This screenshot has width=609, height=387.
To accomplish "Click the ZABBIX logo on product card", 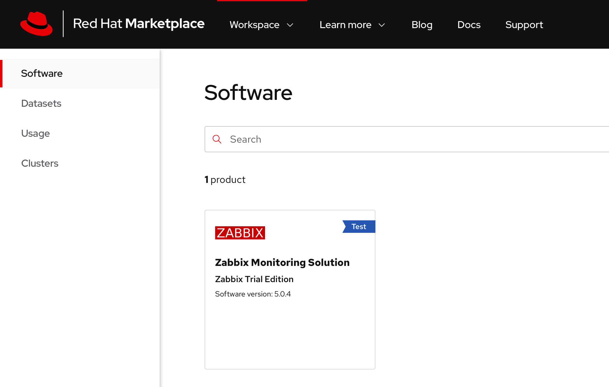I will tap(240, 233).
